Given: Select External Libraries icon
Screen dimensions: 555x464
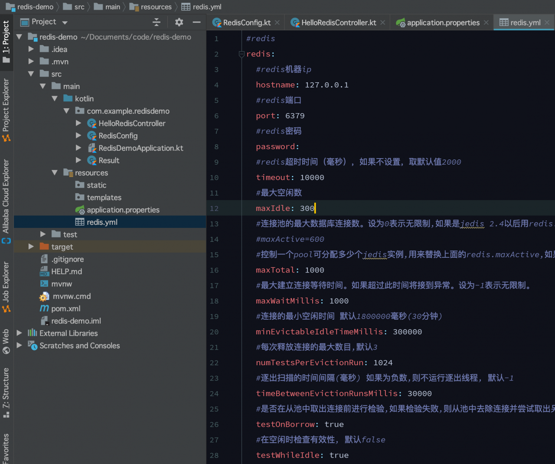Looking at the screenshot, I should coord(33,333).
